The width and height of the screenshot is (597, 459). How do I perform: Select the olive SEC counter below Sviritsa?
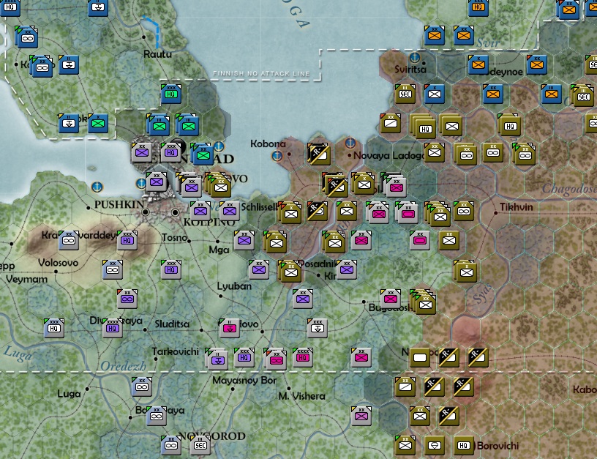click(405, 94)
